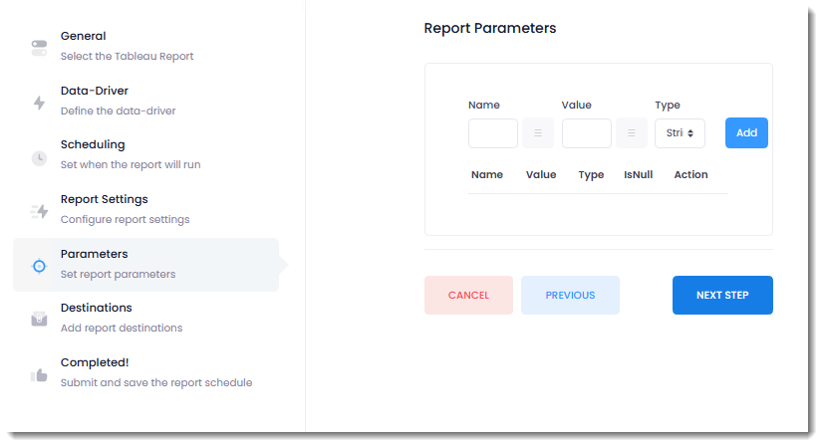
Task: Click the General toggle icon in sidebar
Action: [x=39, y=47]
